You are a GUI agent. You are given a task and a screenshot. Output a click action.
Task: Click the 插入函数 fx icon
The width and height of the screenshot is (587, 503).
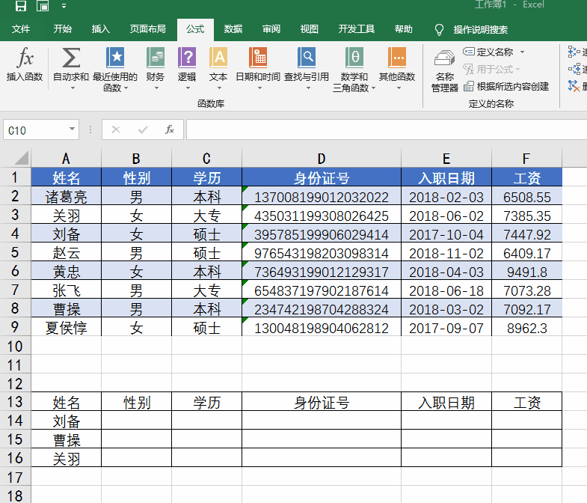pos(25,58)
